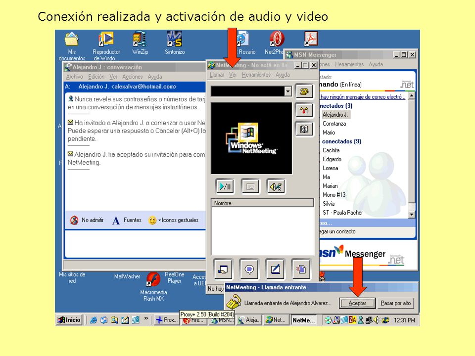Select contact Mario in MSN Messenger
Image resolution: width=475 pixels, height=356 pixels.
[x=329, y=133]
